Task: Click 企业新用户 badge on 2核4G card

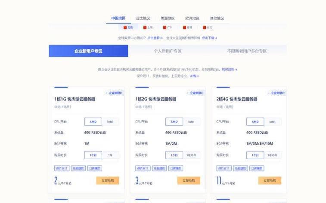Action: [276, 93]
